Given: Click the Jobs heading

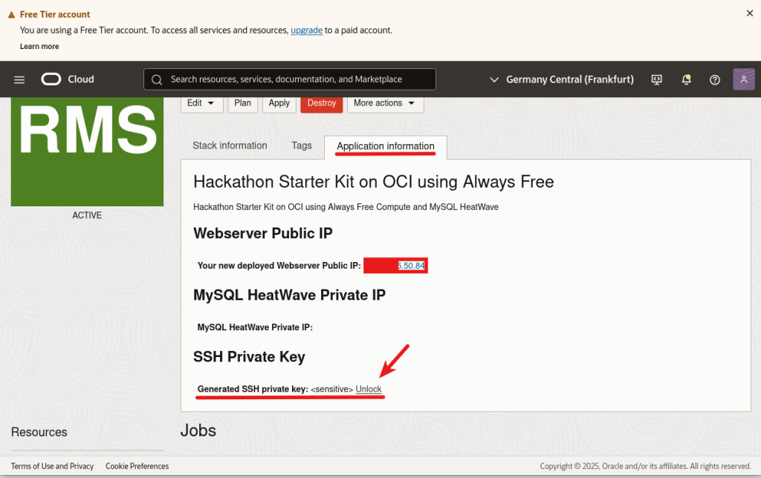Looking at the screenshot, I should click(198, 430).
